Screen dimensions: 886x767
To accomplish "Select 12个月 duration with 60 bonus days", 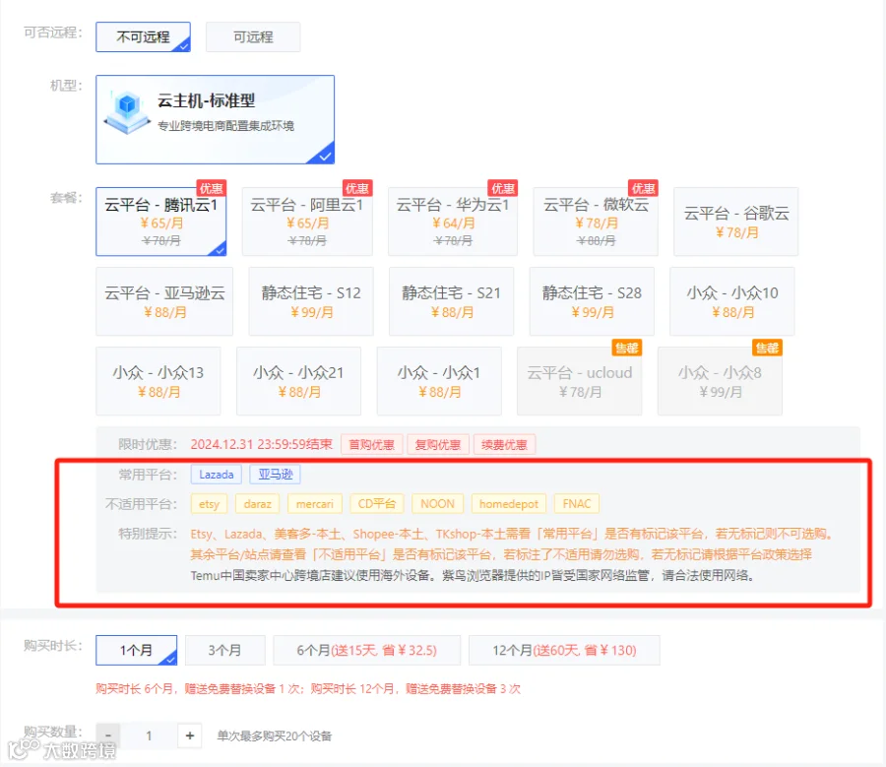I will 564,650.
